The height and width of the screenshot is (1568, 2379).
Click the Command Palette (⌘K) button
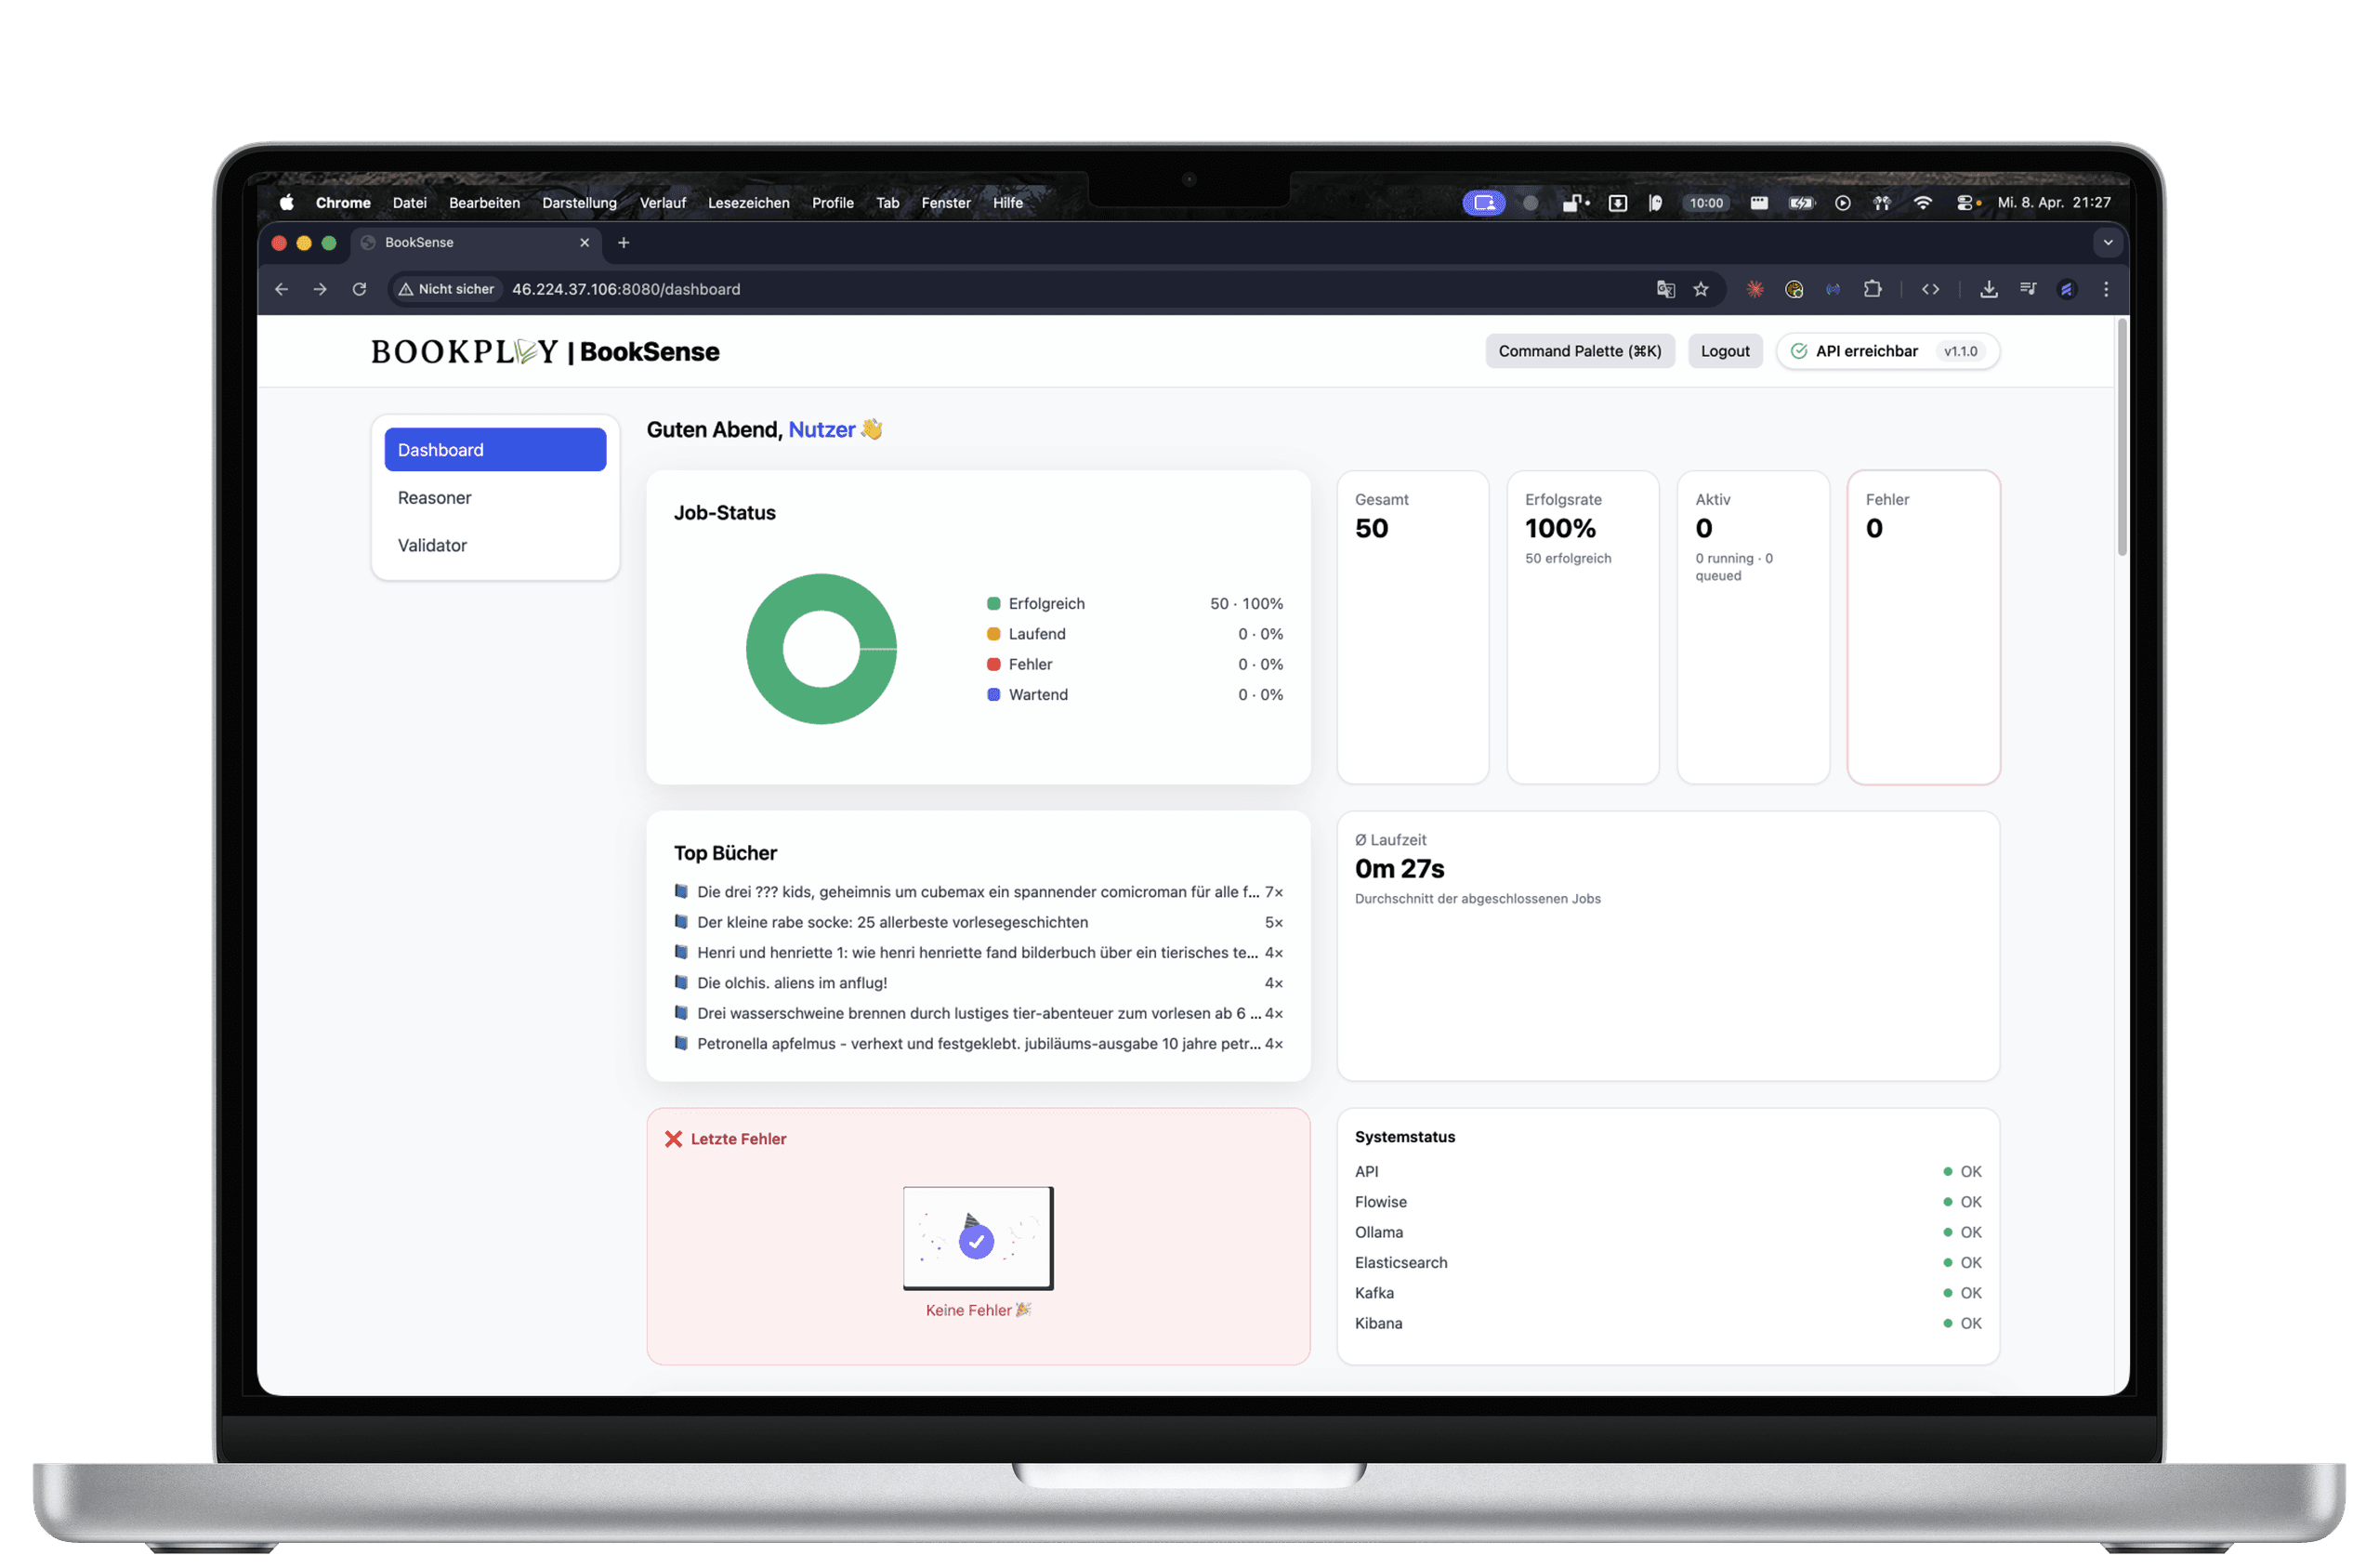(1579, 351)
